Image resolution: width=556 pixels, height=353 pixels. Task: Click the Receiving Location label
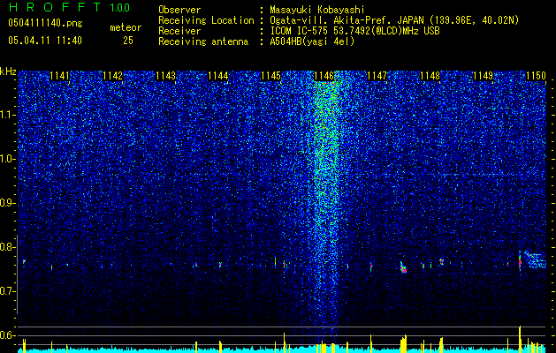206,20
